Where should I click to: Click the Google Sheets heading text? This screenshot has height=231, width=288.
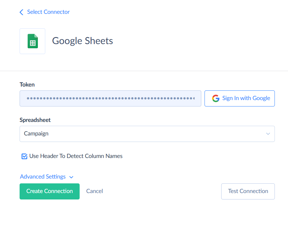pyautogui.click(x=83, y=41)
